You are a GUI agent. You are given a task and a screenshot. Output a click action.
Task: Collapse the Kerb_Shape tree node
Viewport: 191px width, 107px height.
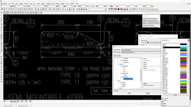[x=121, y=66]
